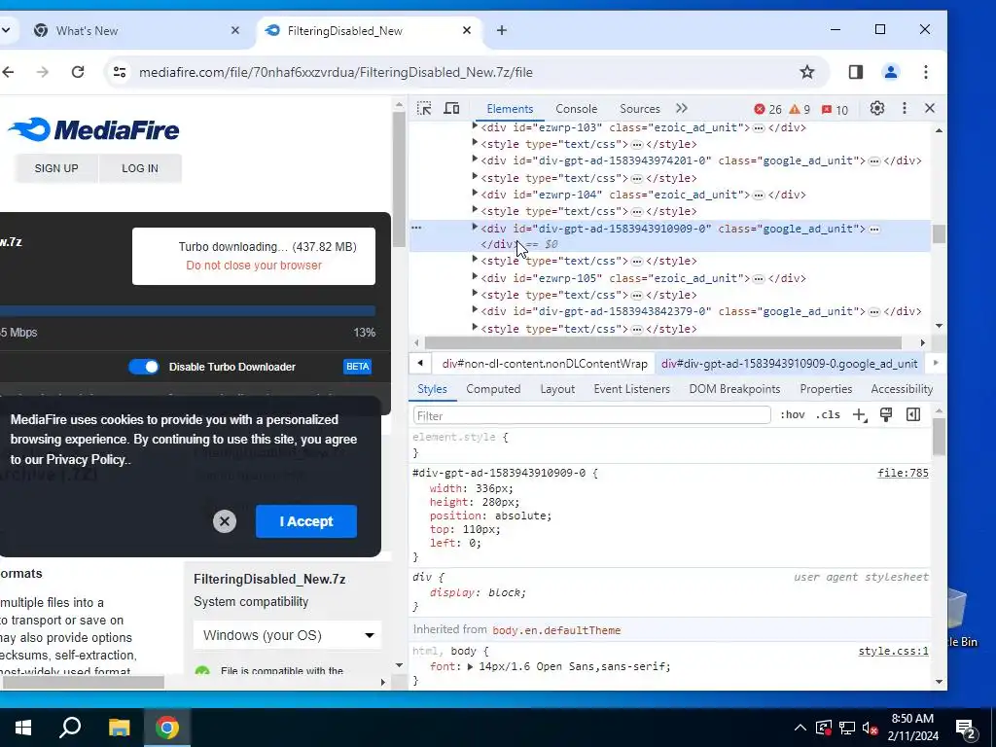Image resolution: width=996 pixels, height=747 pixels.
Task: Open the Computed styles tab
Action: point(493,389)
